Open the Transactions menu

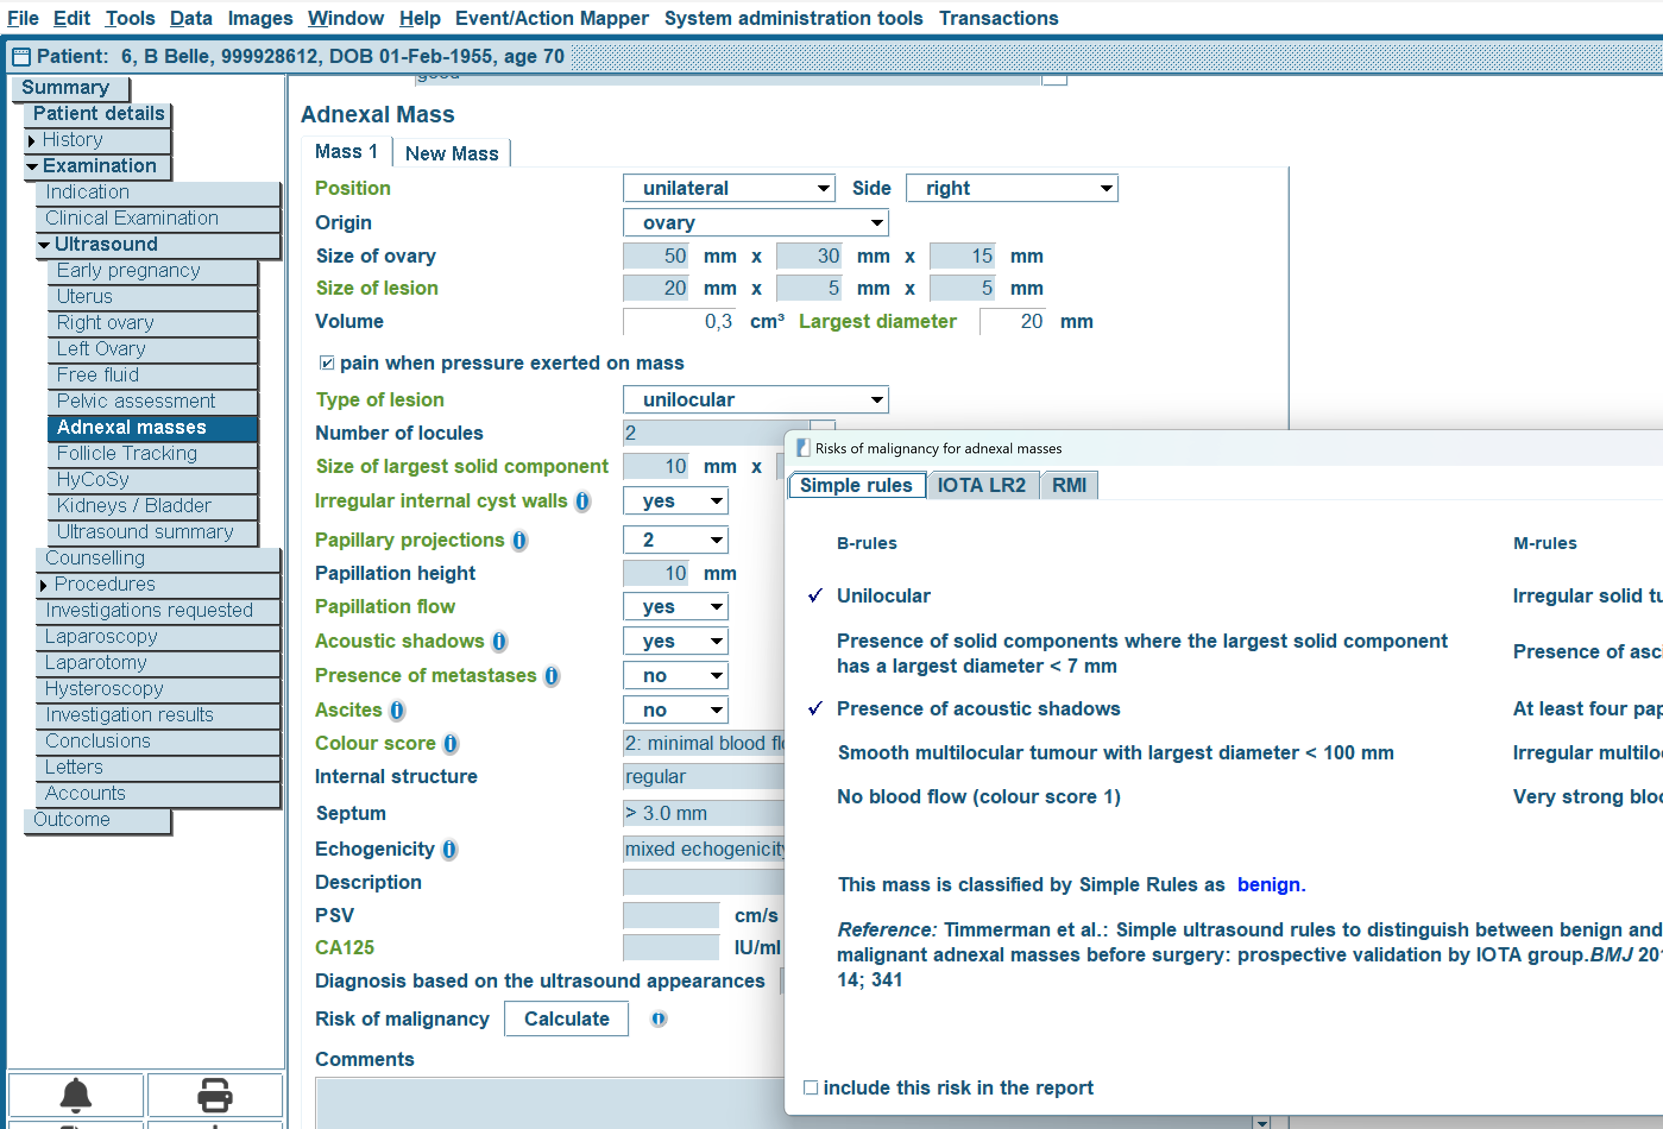click(999, 18)
